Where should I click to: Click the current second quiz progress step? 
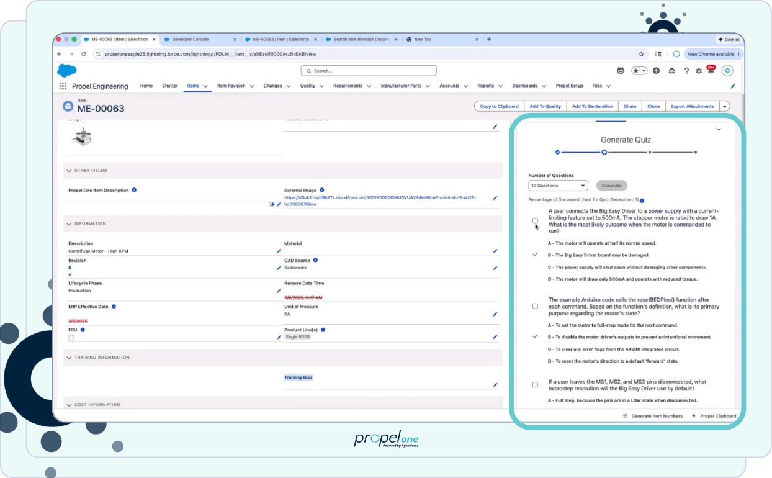coord(604,152)
